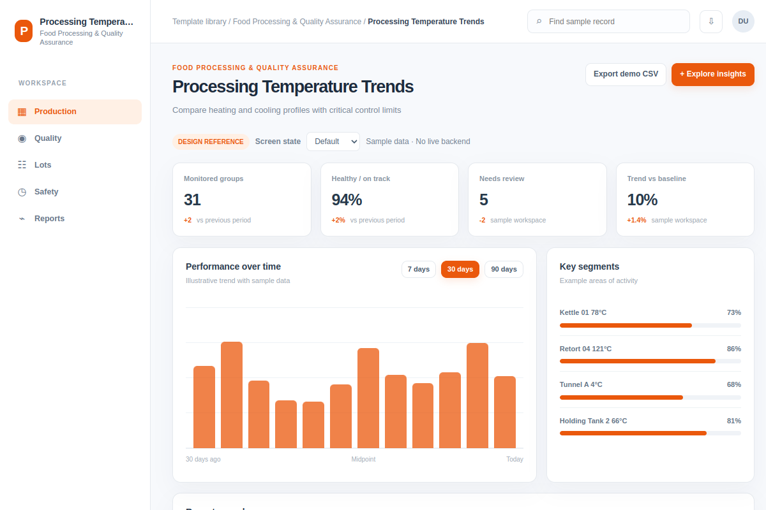Go to the Quality section
The height and width of the screenshot is (510, 766).
point(75,138)
